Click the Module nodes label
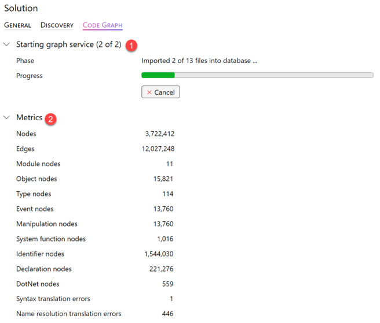380x323 pixels. [38, 164]
